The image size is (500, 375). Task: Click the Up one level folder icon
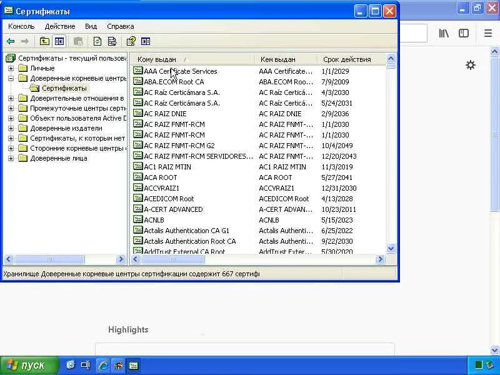(44, 41)
